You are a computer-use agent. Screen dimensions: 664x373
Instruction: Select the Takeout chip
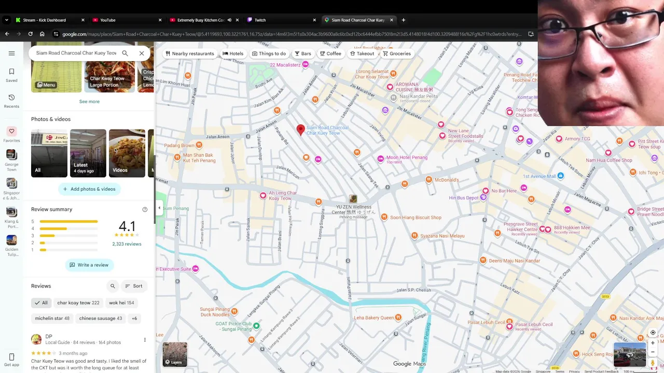[362, 53]
